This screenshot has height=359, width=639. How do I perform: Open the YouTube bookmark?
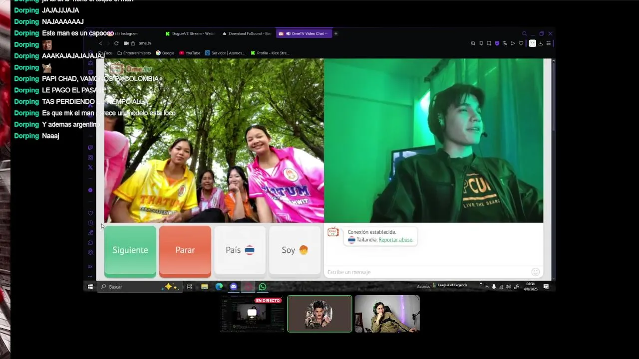point(190,53)
